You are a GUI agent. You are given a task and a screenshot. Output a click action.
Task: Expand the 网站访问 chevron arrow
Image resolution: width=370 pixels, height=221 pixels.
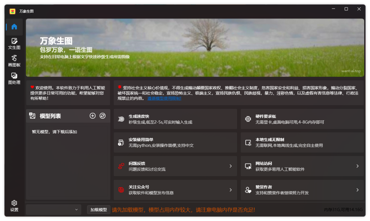click(x=357, y=166)
